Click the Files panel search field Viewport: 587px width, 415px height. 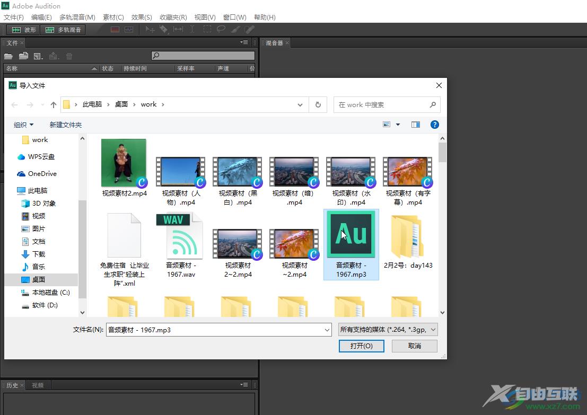[203, 56]
